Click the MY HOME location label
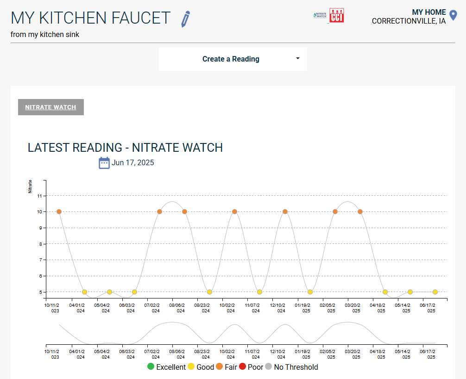The height and width of the screenshot is (379, 466). pyautogui.click(x=429, y=12)
